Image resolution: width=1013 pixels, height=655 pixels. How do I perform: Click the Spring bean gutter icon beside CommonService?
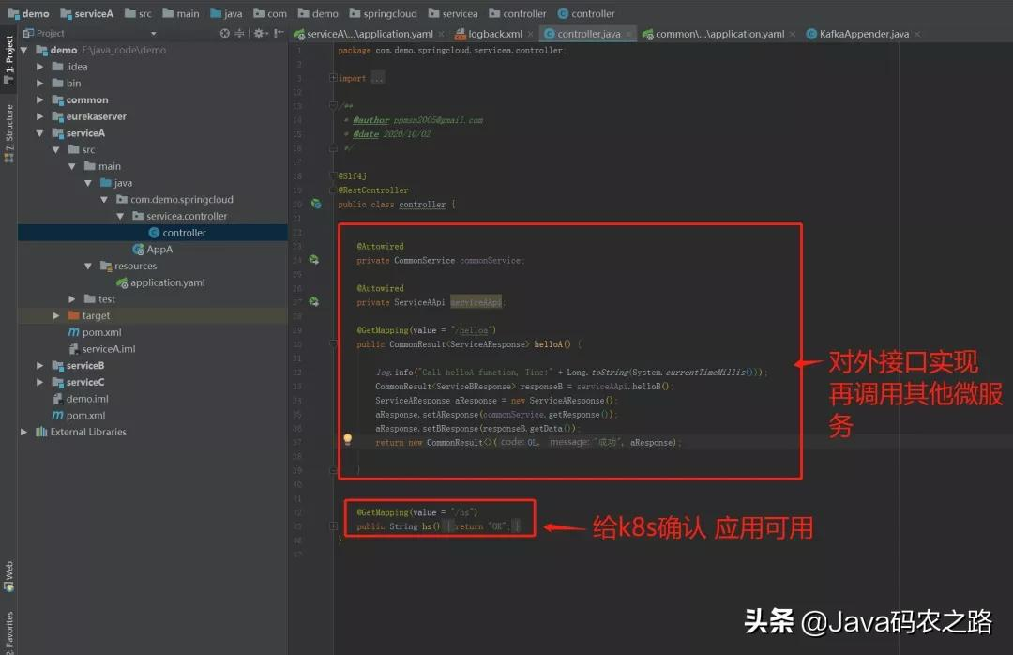click(x=315, y=257)
